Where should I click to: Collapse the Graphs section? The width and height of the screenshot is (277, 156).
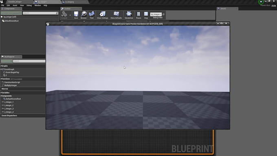coord(1,66)
